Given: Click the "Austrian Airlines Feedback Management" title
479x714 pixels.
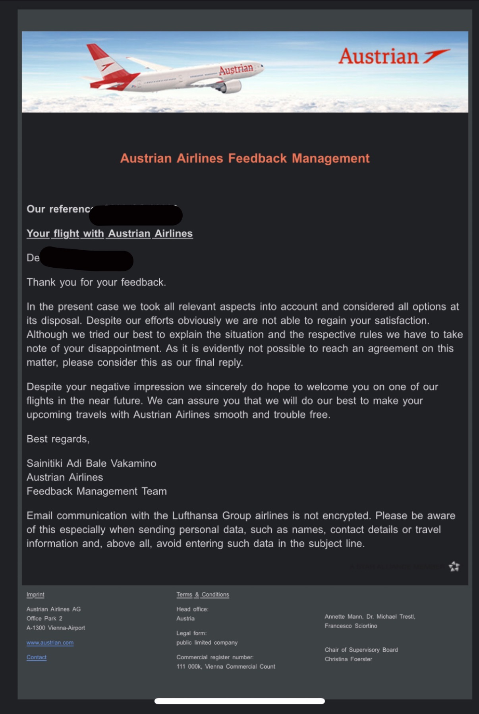Looking at the screenshot, I should point(245,158).
